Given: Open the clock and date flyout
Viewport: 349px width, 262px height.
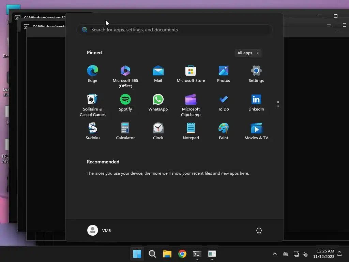Looking at the screenshot, I should [324, 254].
